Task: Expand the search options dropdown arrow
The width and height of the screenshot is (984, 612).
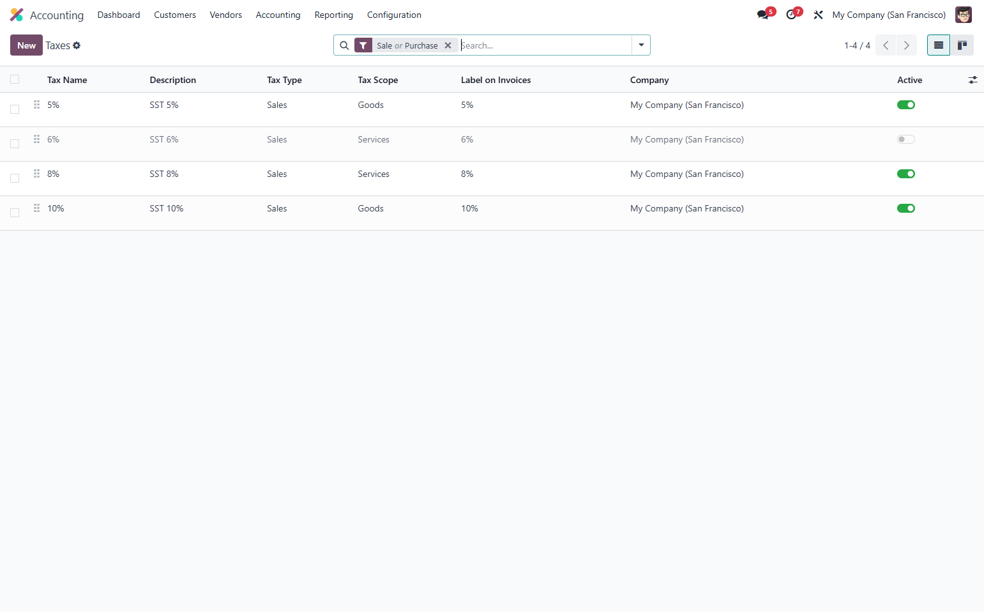Action: click(641, 45)
